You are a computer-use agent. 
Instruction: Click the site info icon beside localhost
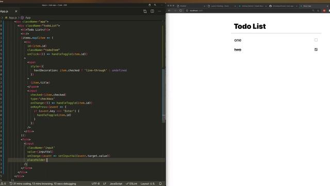coord(187,10)
